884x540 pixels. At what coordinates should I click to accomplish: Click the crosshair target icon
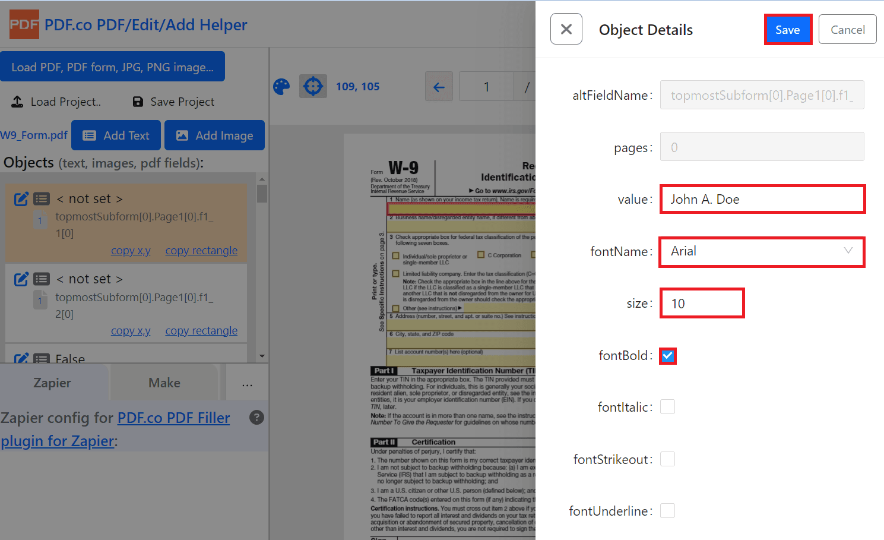tap(313, 87)
